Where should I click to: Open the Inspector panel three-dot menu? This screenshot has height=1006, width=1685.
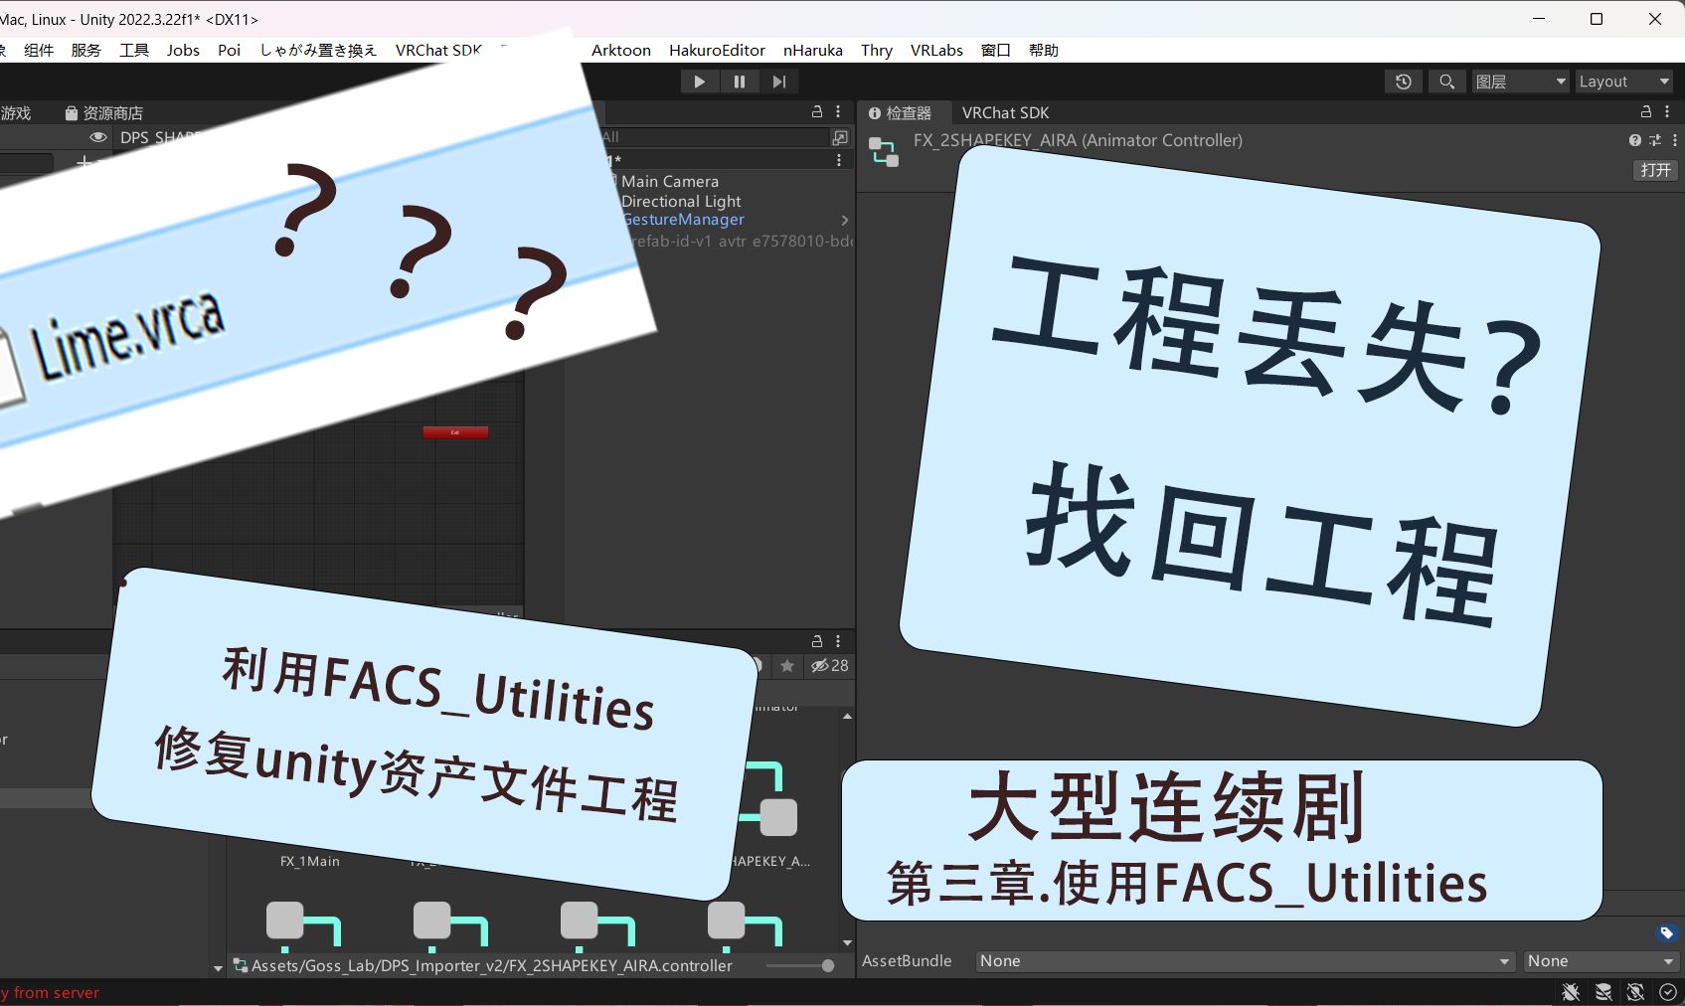(1667, 112)
